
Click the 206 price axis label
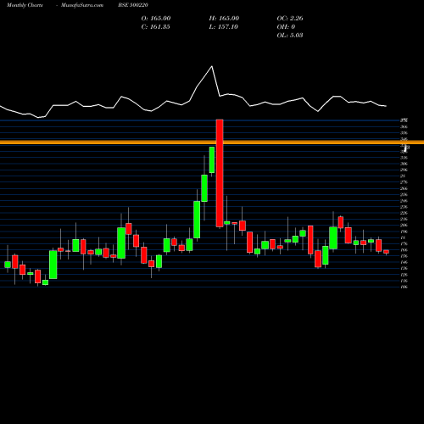coord(404,226)
